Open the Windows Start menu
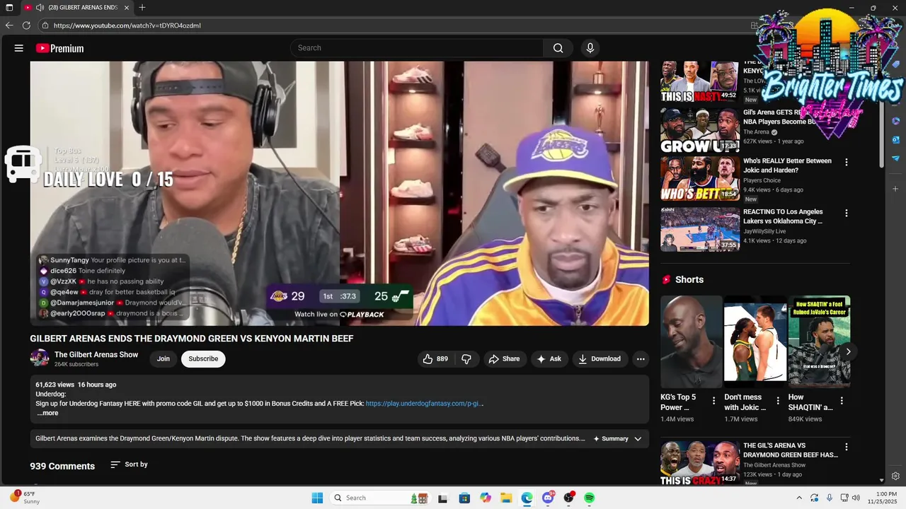The image size is (906, 509). click(317, 498)
